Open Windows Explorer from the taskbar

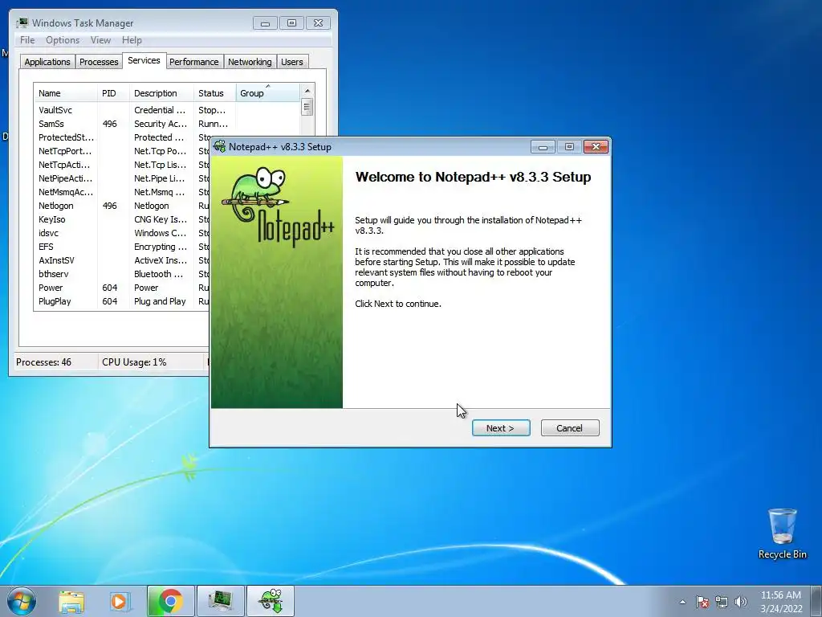pyautogui.click(x=71, y=602)
